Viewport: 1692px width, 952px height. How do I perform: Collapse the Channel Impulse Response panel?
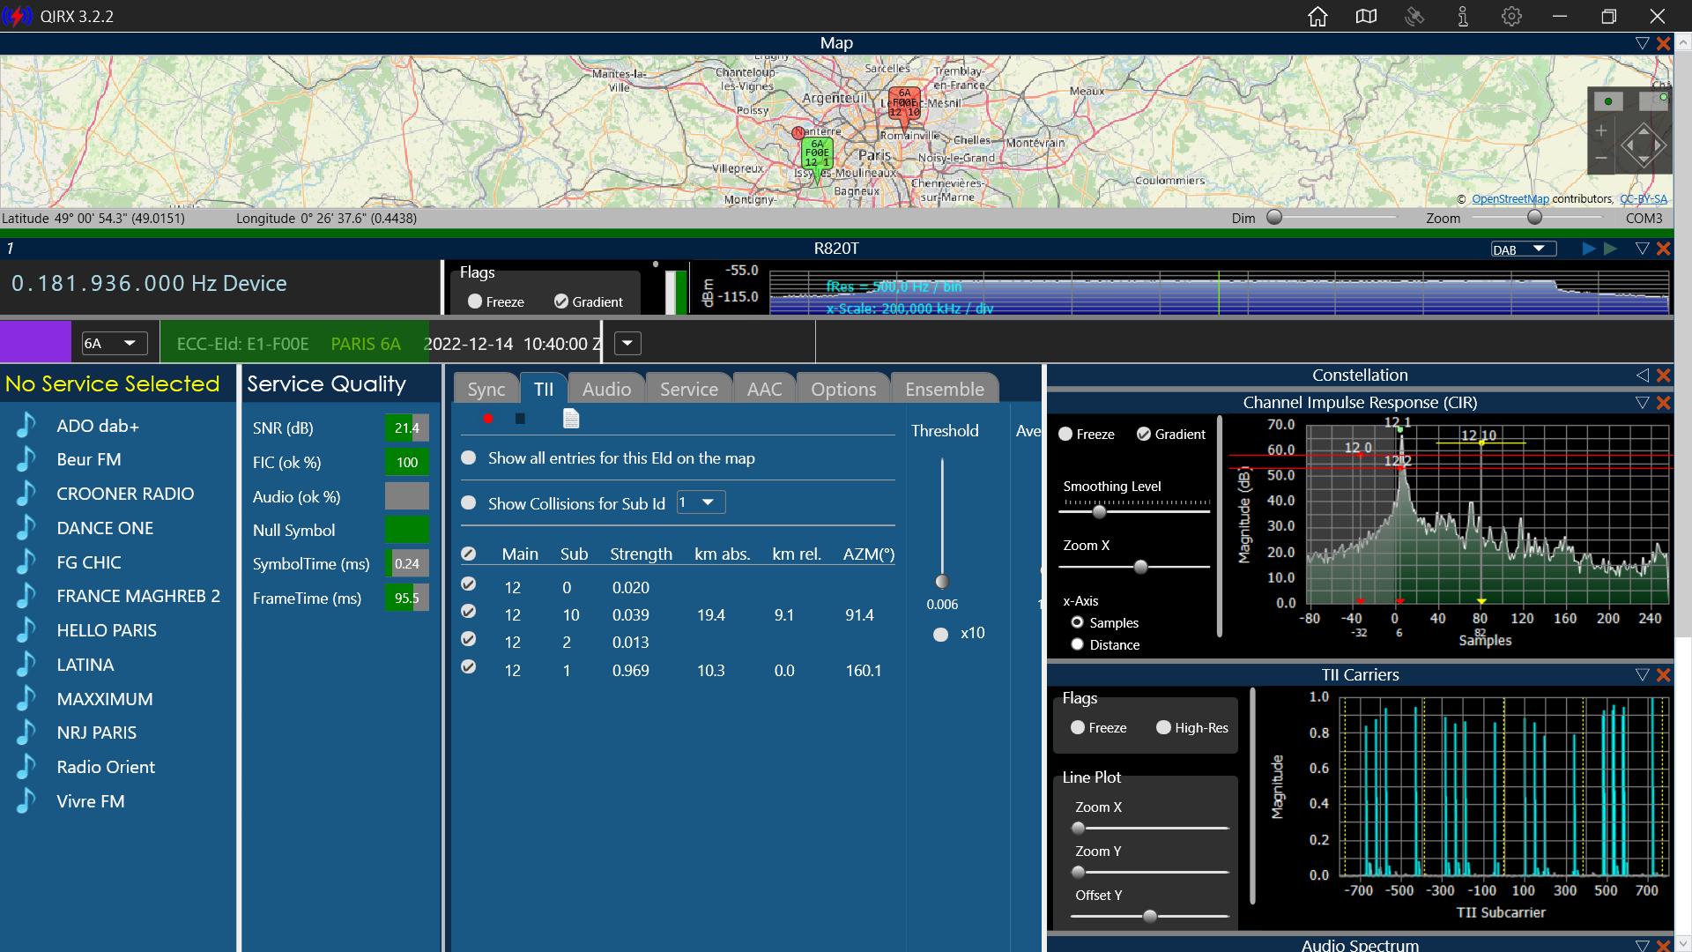pyautogui.click(x=1642, y=403)
